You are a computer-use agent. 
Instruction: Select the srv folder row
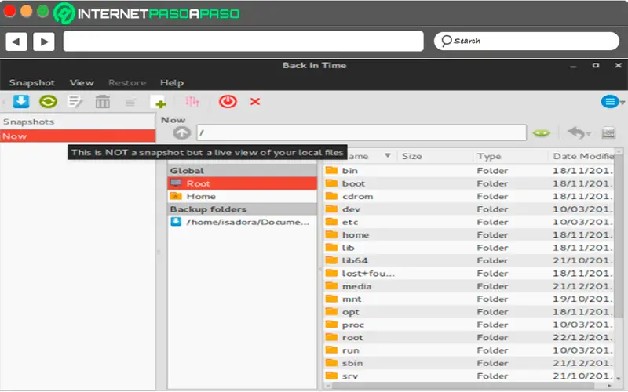tap(469, 376)
